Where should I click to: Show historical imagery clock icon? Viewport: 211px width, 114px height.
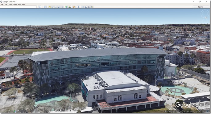click(66, 7)
